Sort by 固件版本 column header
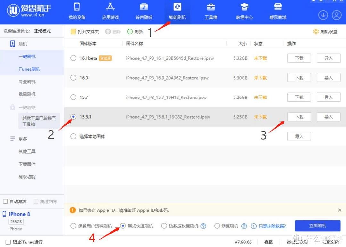Image resolution: width=346 pixels, height=247 pixels. coord(88,44)
